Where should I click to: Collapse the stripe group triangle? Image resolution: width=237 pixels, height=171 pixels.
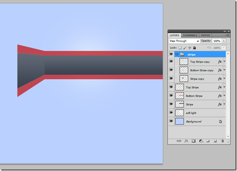[x=177, y=55]
